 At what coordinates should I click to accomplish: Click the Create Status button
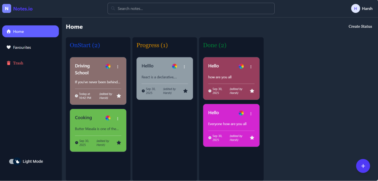coord(360,27)
